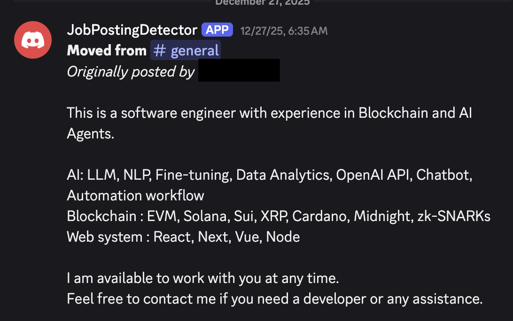Screen dimensions: 513x321
Task: Click the APP badge next to bot name
Action: [x=217, y=29]
